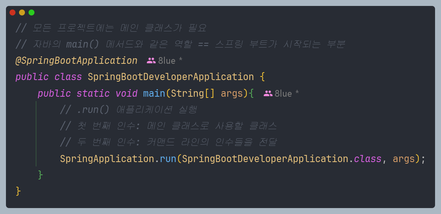The image size is (441, 214).
Task: Click the yellow closing brace of class
Action: click(x=18, y=191)
